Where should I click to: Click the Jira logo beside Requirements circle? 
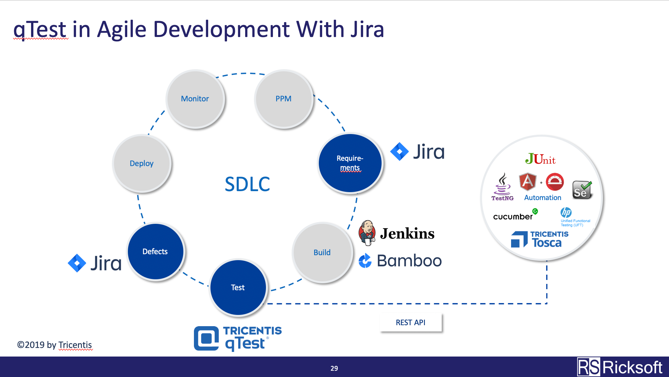[x=417, y=152]
